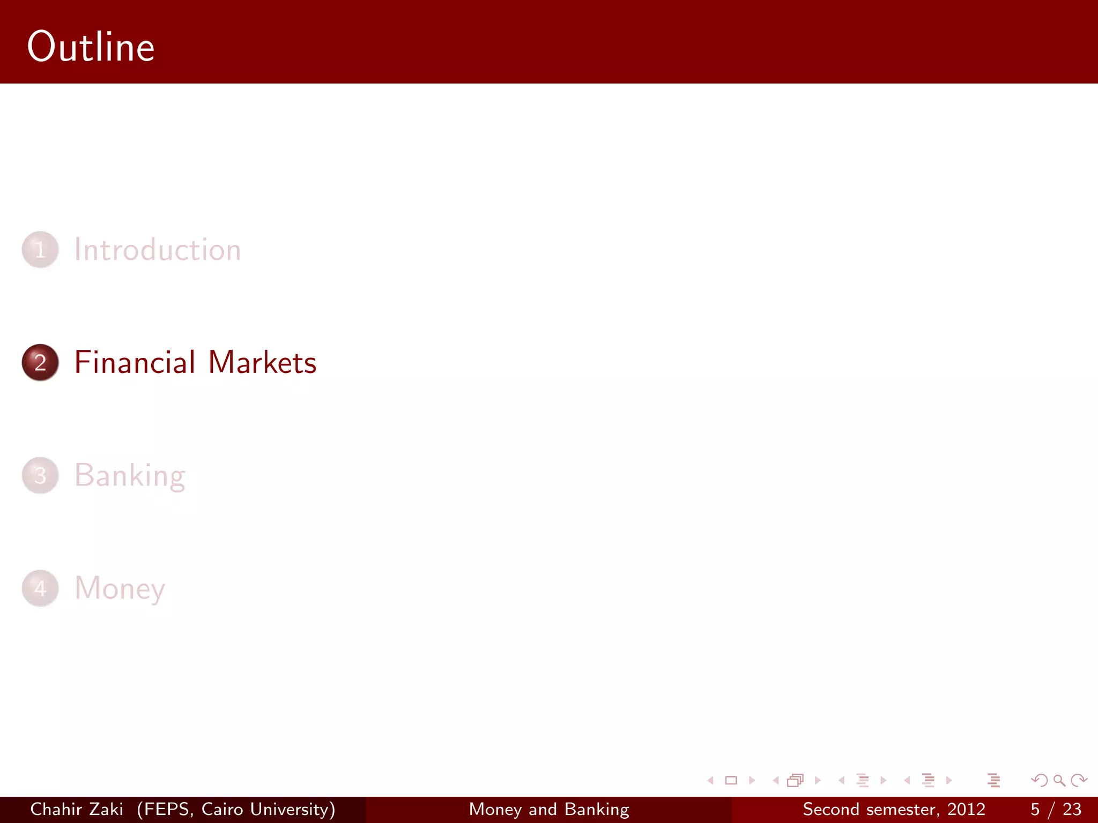Screen dimensions: 1098x823
Task: Go to next frame arrow
Action: pos(818,781)
